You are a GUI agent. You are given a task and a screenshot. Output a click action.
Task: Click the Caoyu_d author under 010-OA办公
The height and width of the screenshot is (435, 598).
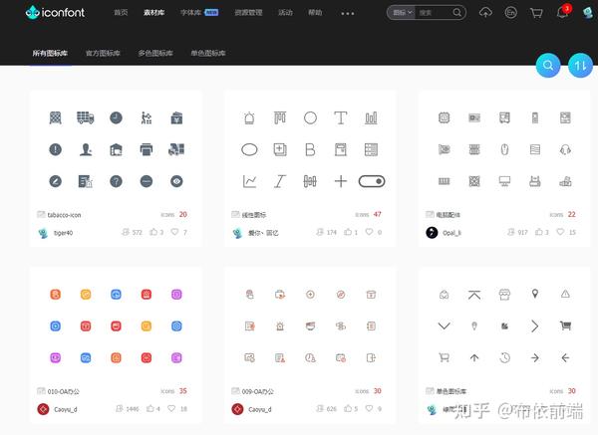[66, 409]
